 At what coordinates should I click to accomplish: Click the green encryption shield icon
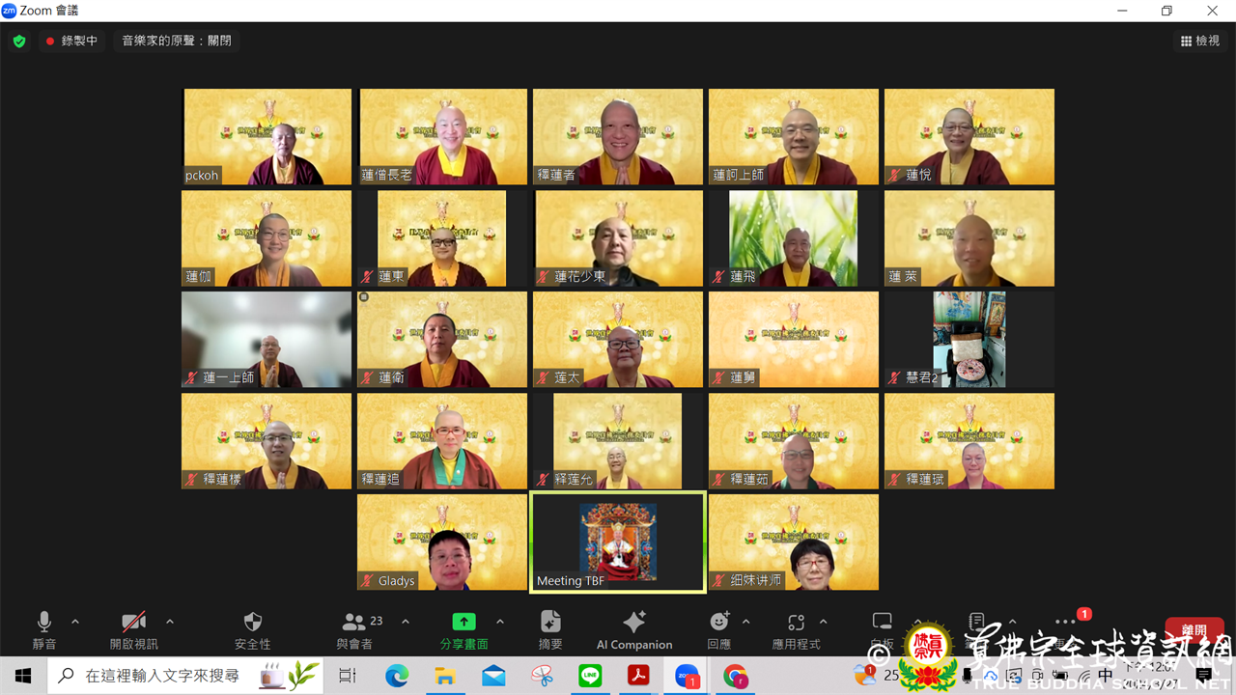pos(19,42)
